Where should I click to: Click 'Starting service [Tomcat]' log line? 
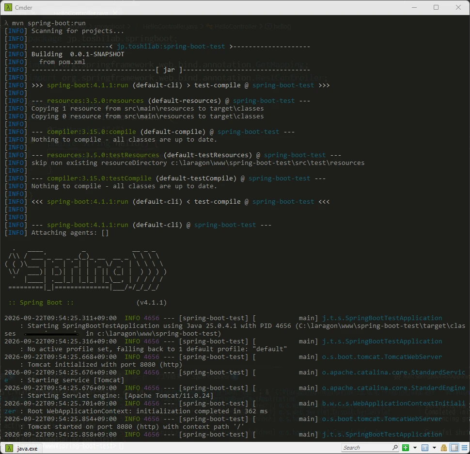[x=76, y=380]
